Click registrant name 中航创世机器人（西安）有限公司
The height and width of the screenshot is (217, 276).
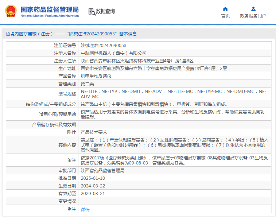113,53
